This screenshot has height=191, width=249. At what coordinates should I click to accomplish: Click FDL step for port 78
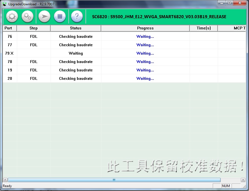[34, 62]
